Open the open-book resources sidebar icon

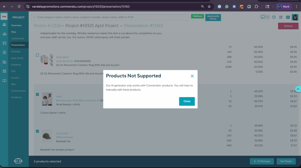[4, 80]
